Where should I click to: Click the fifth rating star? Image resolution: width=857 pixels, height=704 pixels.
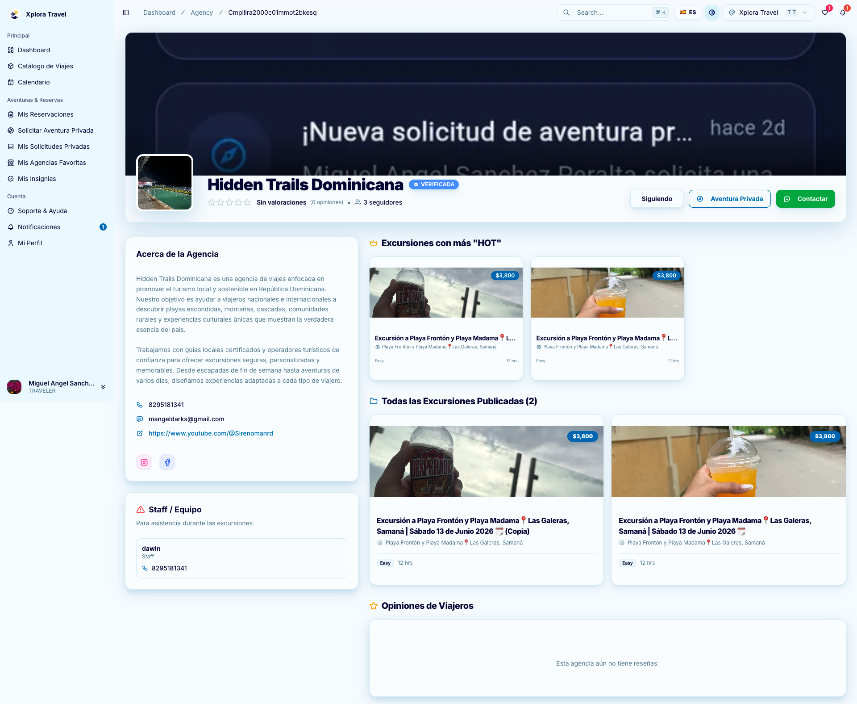pyautogui.click(x=247, y=202)
